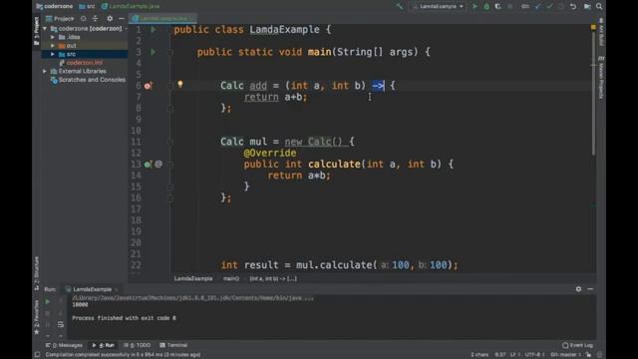Click the revert undo arrow icon
638x359 pixels.
573,6
